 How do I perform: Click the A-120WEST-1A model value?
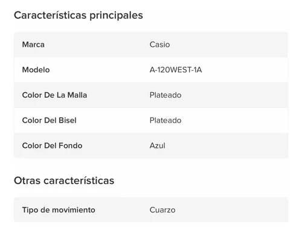click(x=176, y=70)
